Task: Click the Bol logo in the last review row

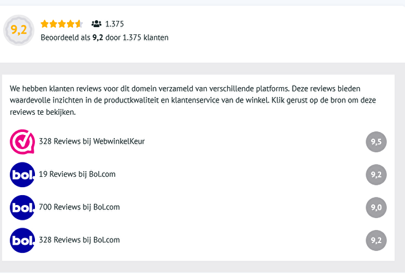Action: (22, 241)
